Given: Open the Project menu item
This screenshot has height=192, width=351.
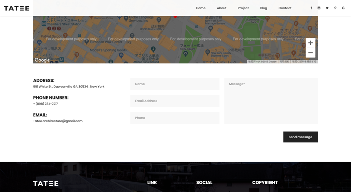Looking at the screenshot, I should coord(243,8).
